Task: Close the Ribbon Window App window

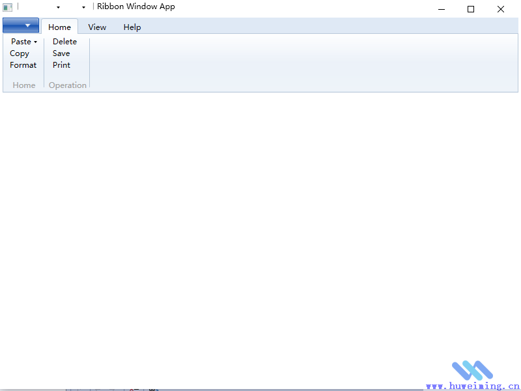Action: (x=501, y=9)
